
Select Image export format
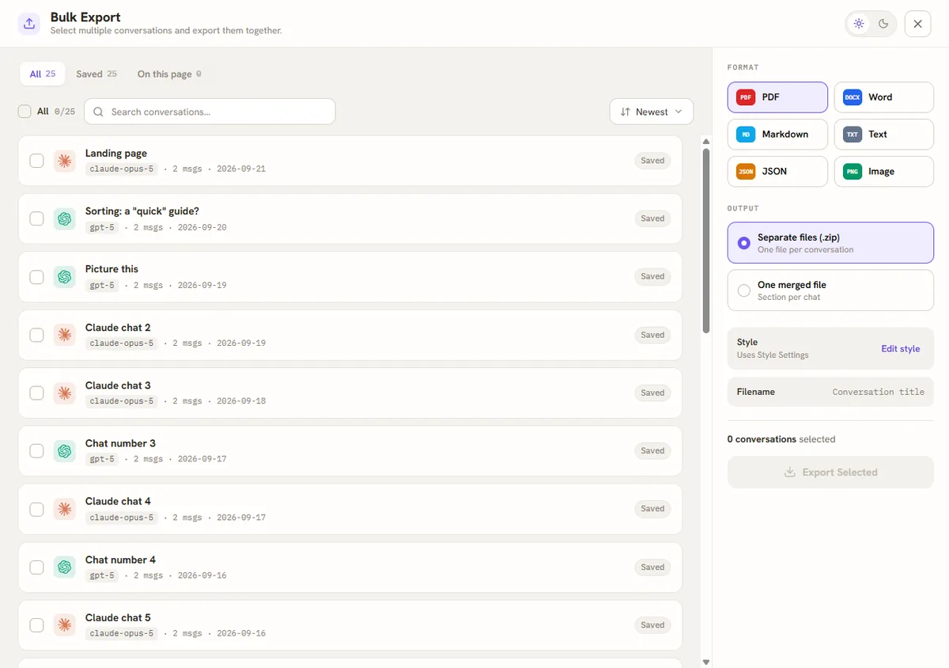[884, 171]
